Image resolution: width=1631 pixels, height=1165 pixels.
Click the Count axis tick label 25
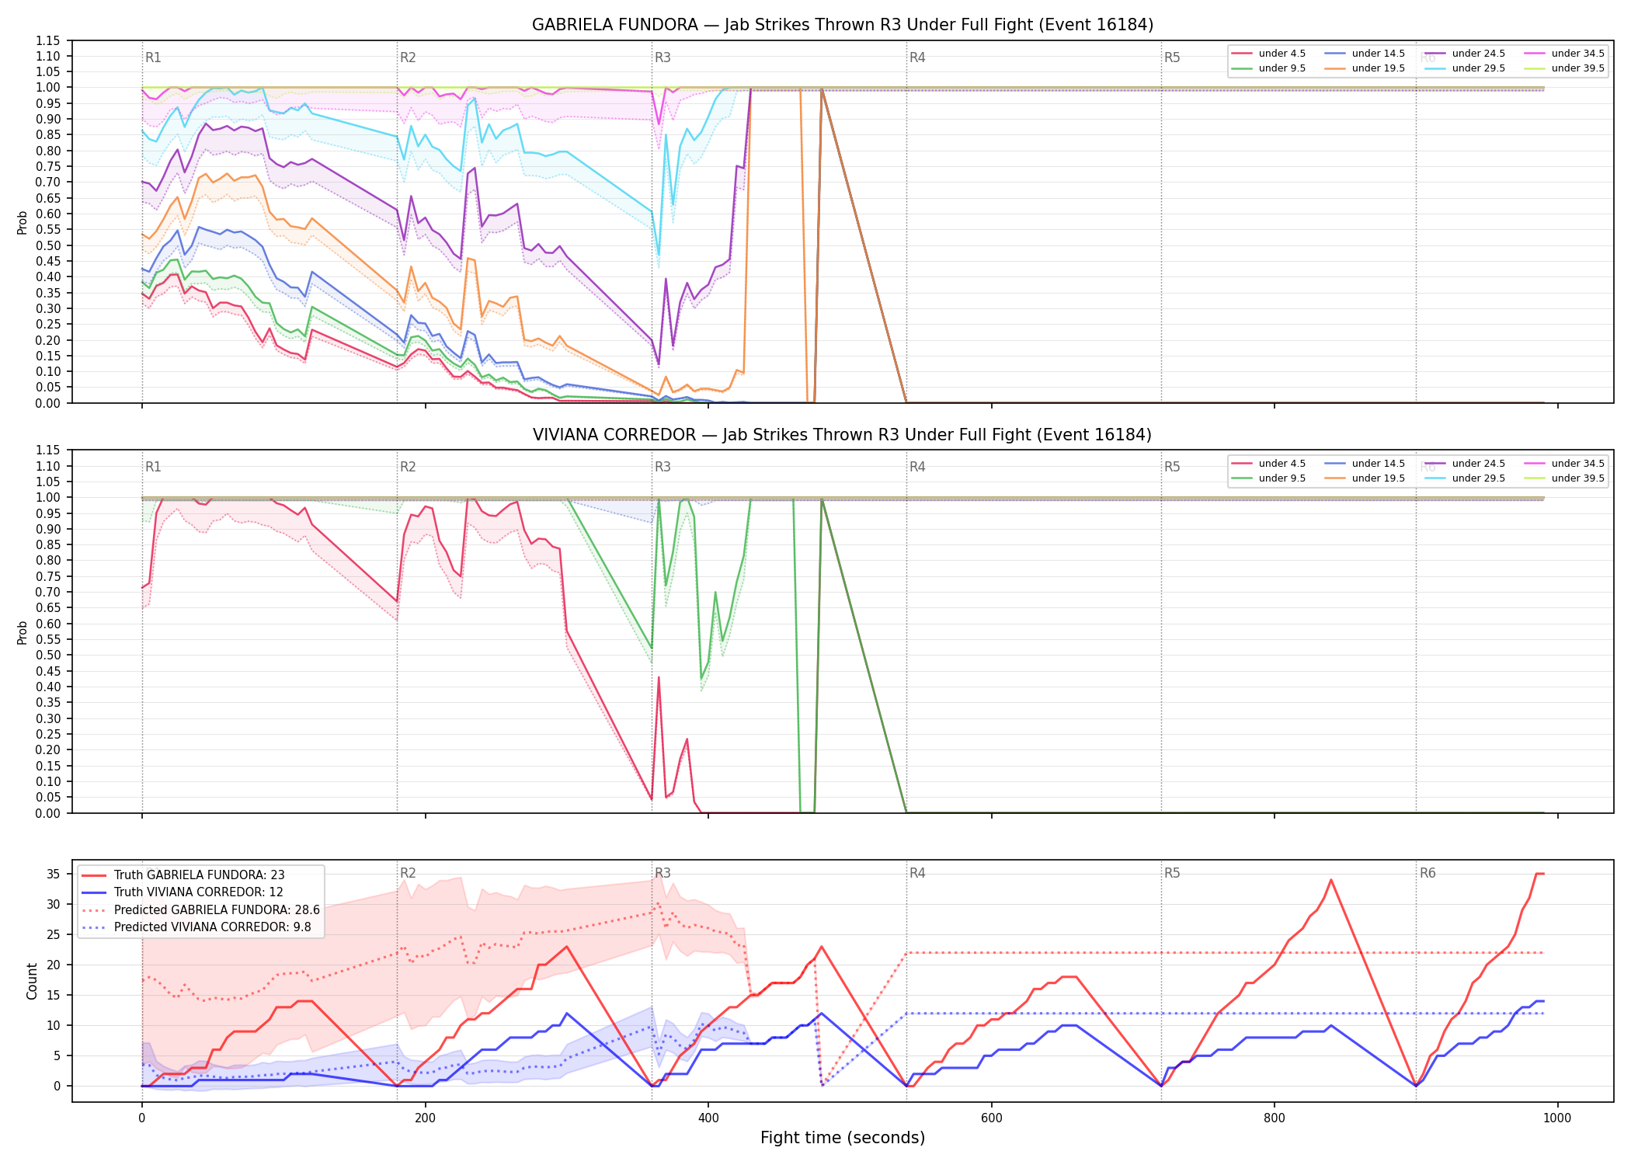point(54,934)
